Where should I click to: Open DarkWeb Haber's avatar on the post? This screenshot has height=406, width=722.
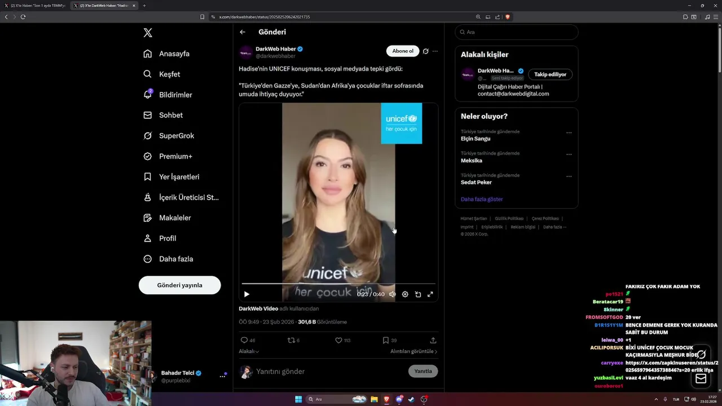(x=245, y=52)
